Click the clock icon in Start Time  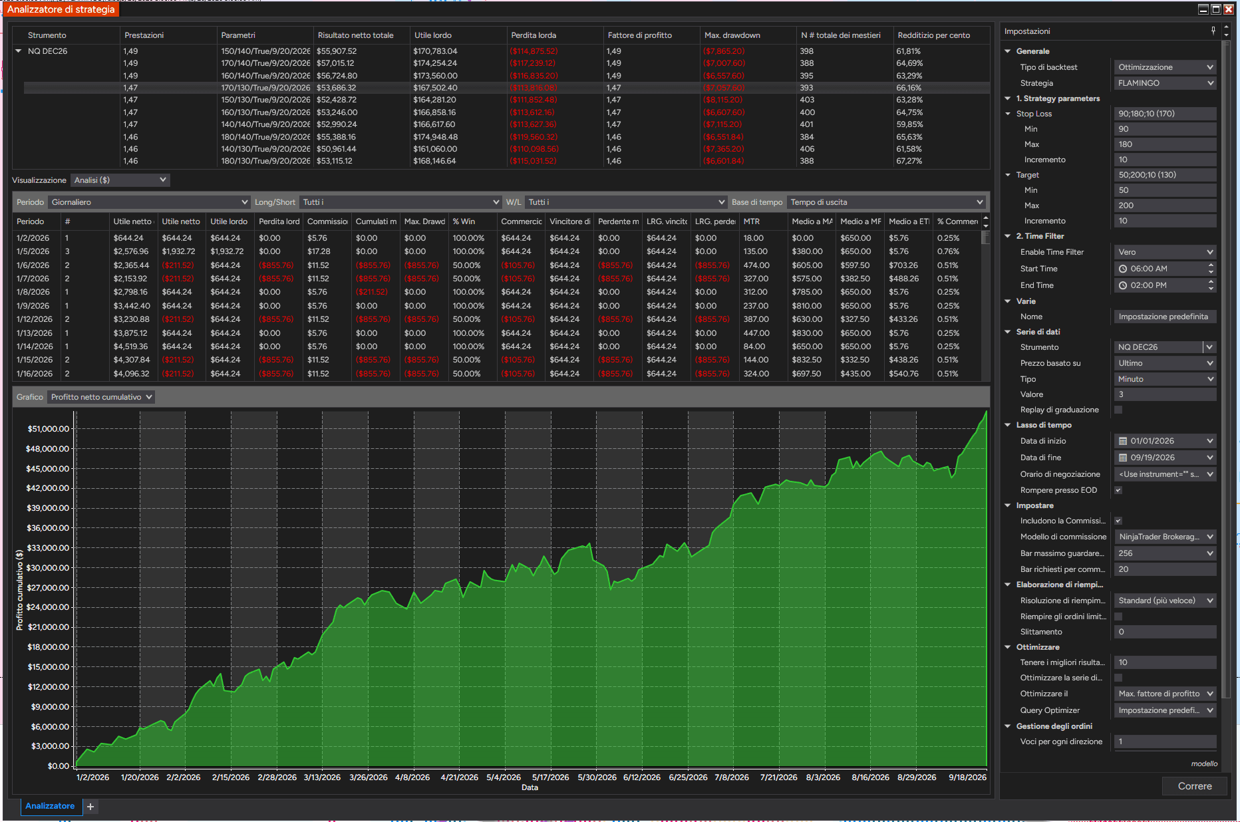click(1123, 269)
